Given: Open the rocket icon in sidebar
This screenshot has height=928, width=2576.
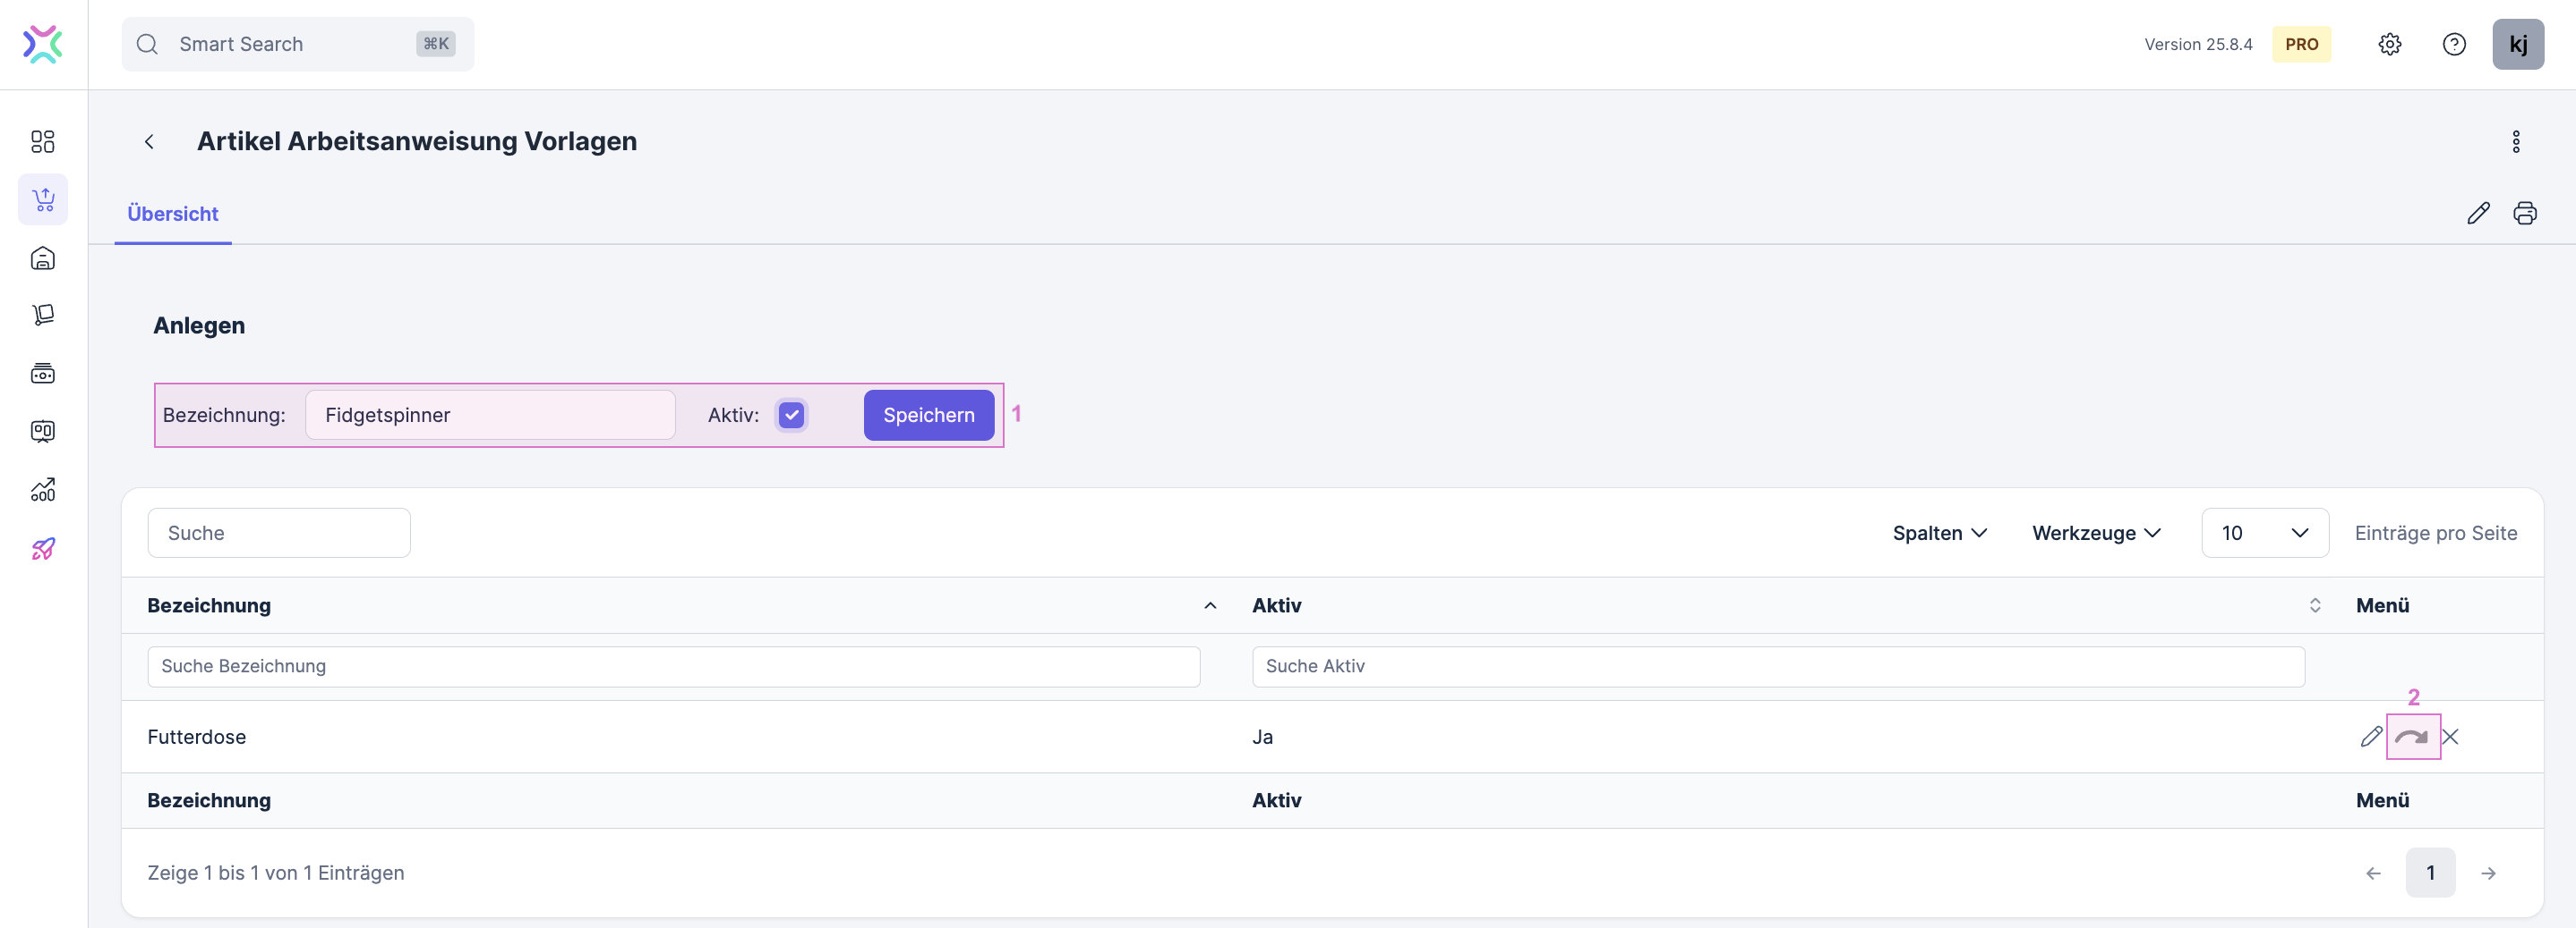Looking at the screenshot, I should pos(43,548).
